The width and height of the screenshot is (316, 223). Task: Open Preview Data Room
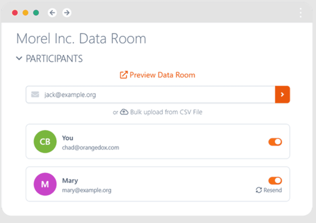coord(163,75)
